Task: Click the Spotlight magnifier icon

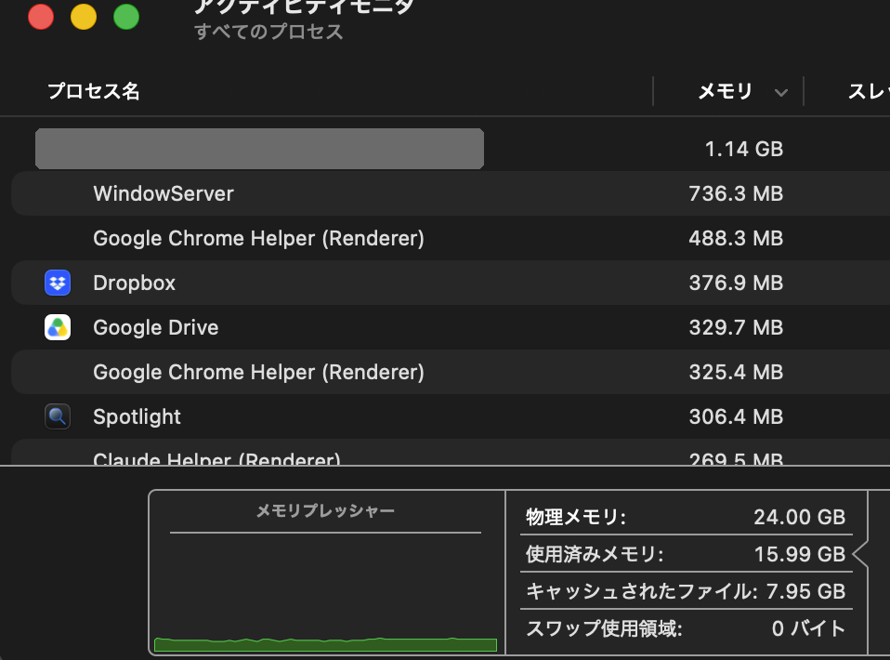Action: 58,416
